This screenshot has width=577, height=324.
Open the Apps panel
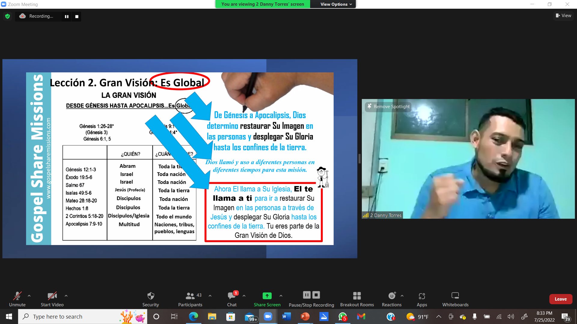coord(422,299)
